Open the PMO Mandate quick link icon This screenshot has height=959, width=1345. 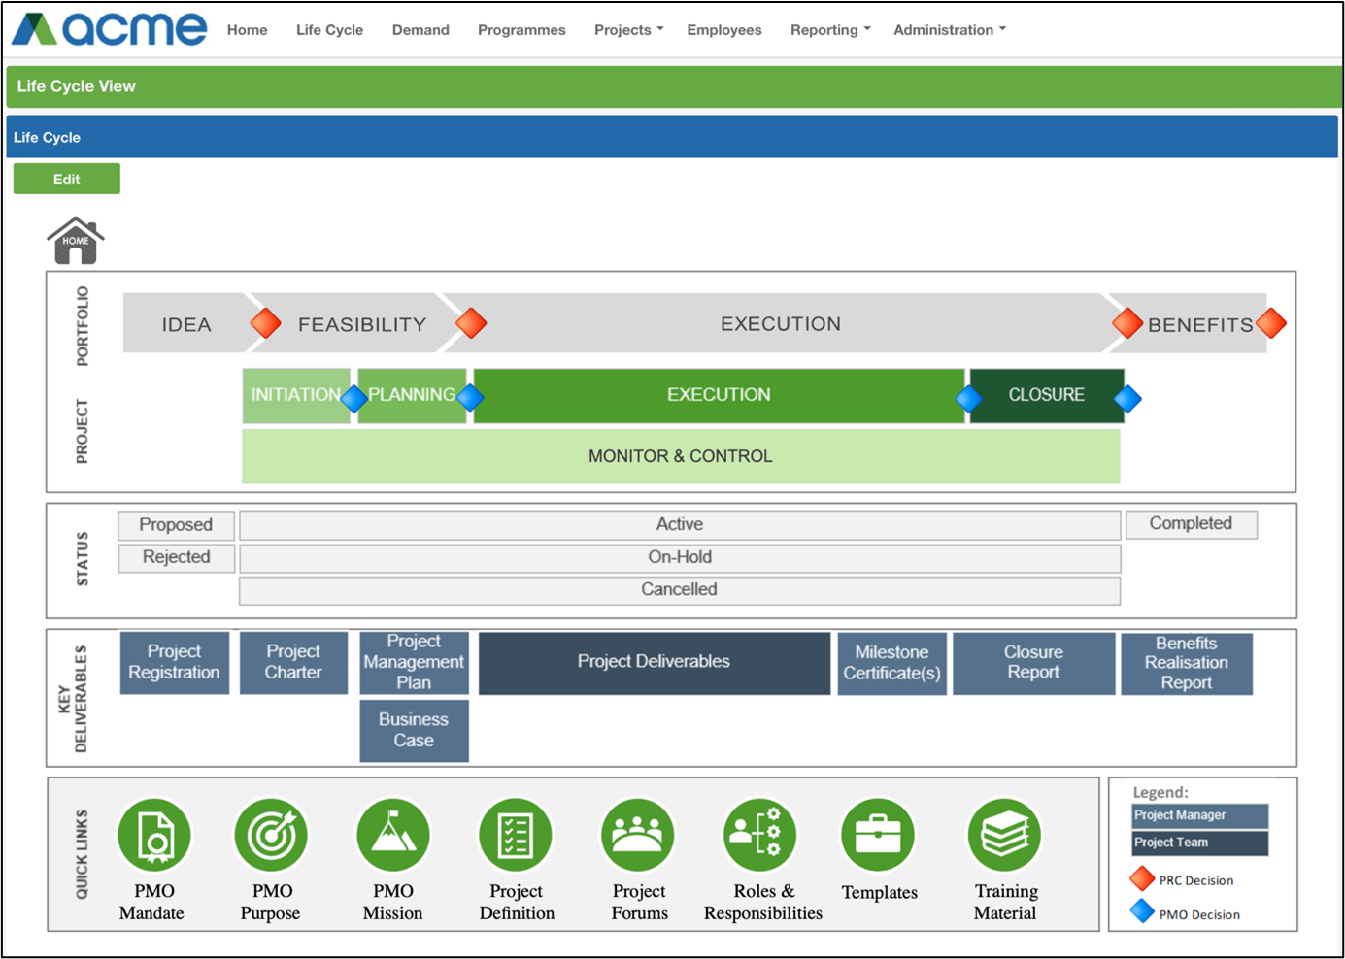click(154, 835)
